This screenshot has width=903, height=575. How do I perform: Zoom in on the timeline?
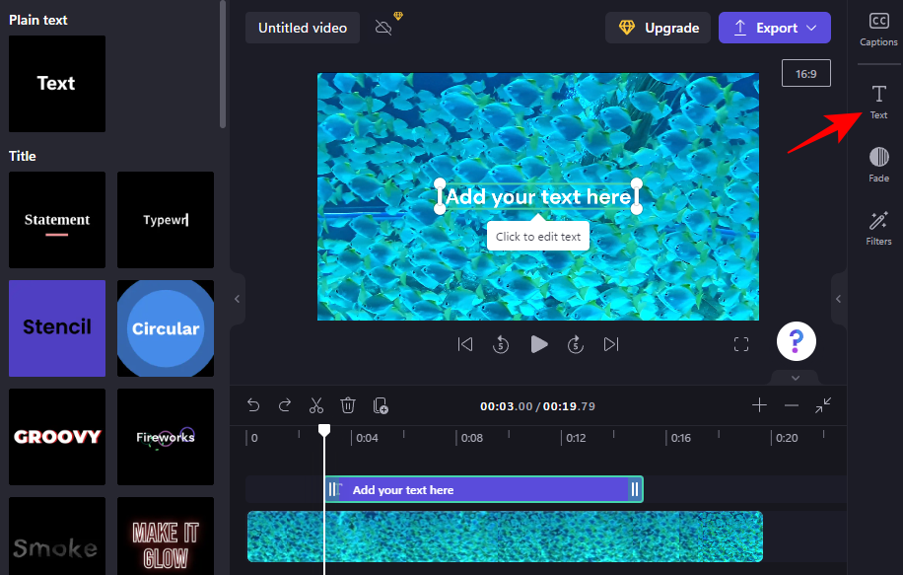point(759,405)
